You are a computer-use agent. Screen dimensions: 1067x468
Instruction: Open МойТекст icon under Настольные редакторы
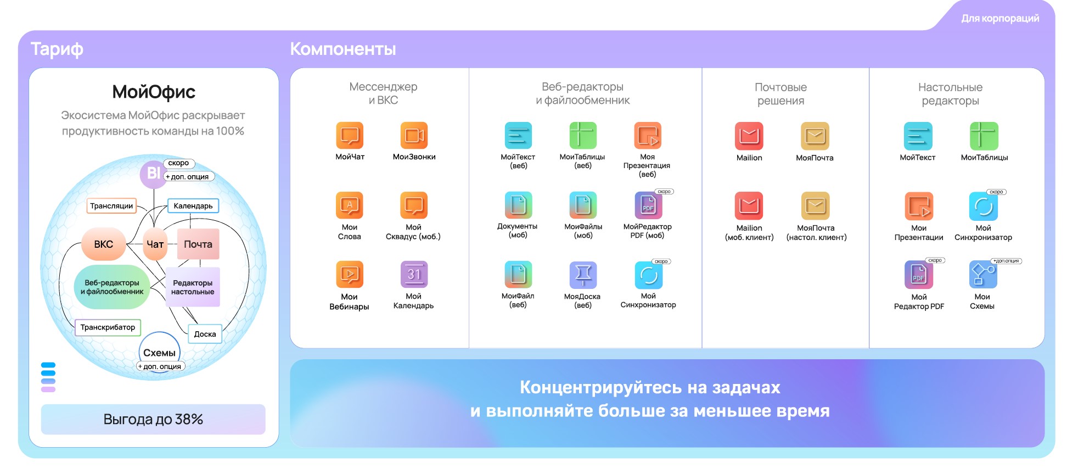[x=918, y=136]
